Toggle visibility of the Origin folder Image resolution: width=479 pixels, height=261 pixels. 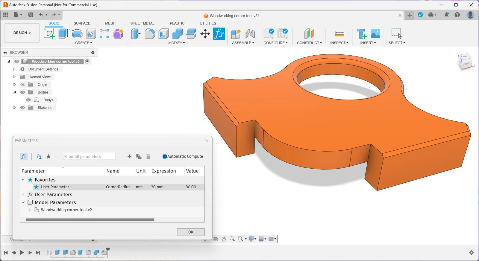point(22,85)
